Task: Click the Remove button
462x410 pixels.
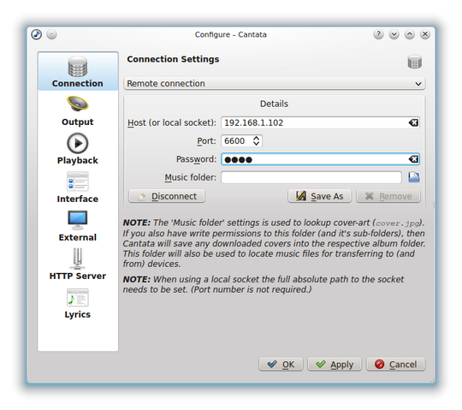Action: tap(388, 196)
